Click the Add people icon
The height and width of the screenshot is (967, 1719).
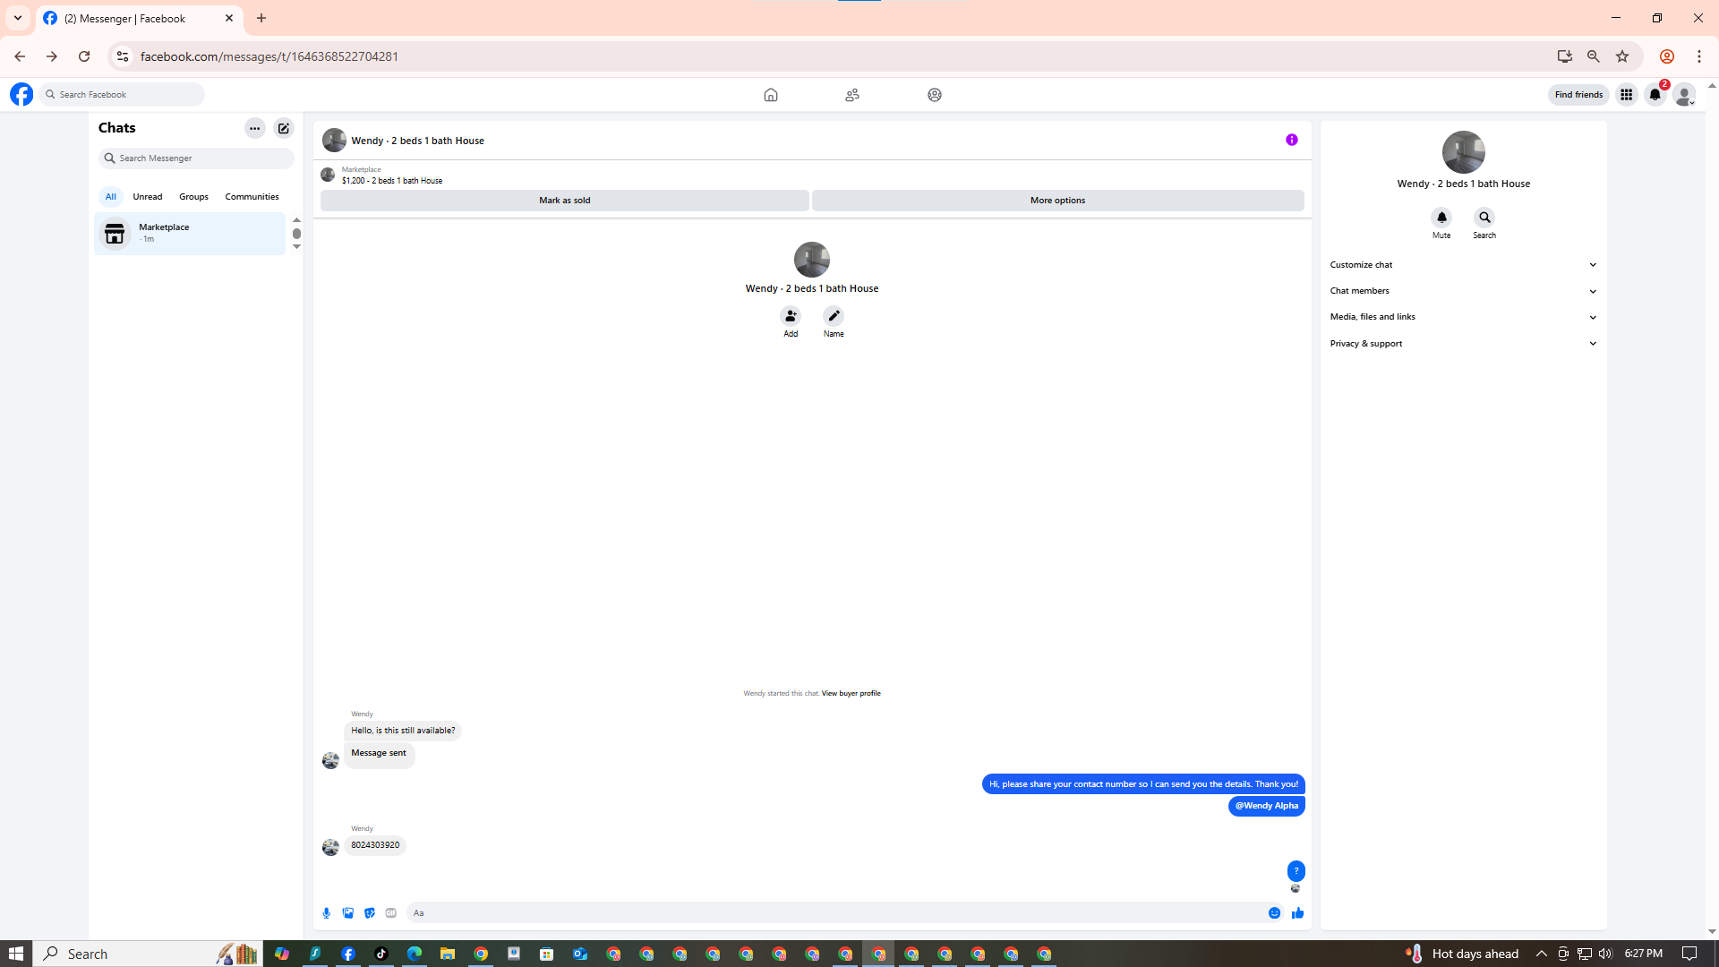791,316
